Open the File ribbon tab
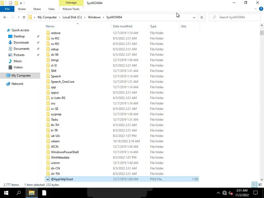Image resolution: width=264 pixels, height=198 pixels. 7,9
